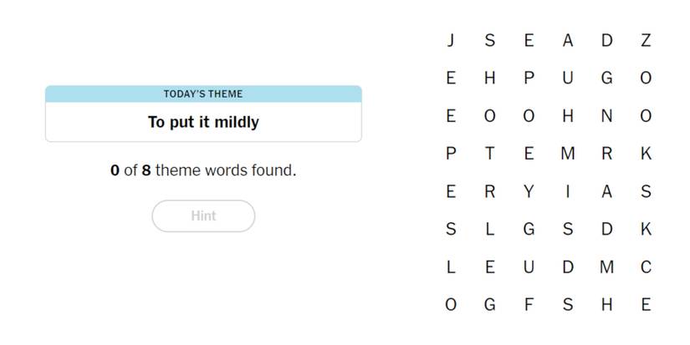Screen dimensions: 690x345
Task: Click the M between E and R
Action: 568,154
